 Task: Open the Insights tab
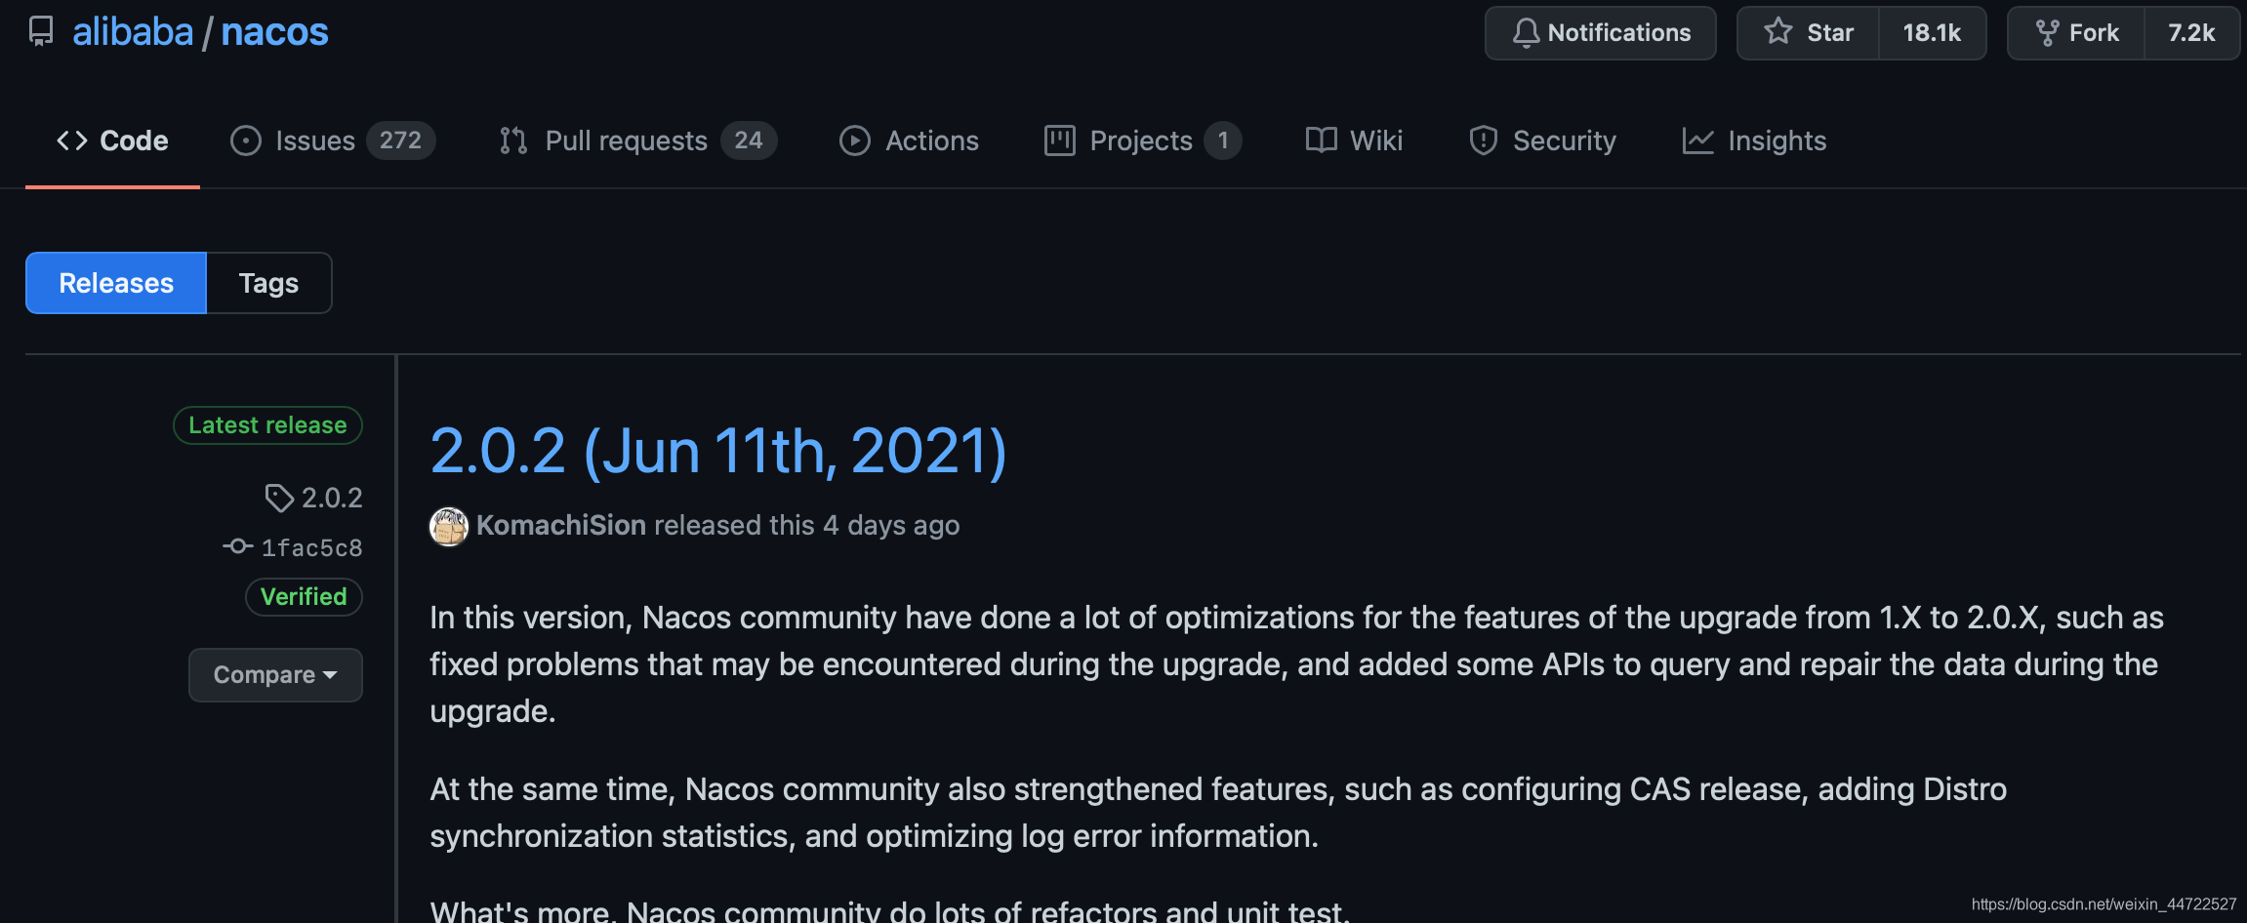point(1754,140)
